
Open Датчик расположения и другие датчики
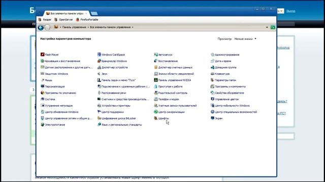click(67, 67)
